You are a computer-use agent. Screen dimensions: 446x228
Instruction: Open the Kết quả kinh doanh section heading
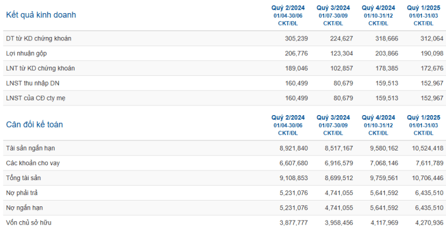click(x=41, y=15)
